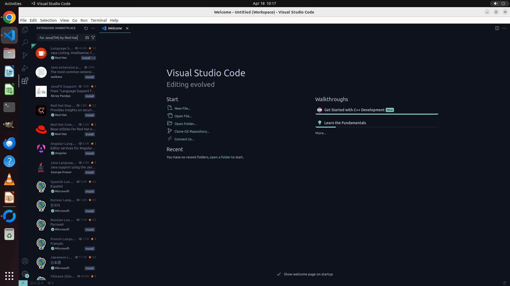Open Run and Debug view icon
The width and height of the screenshot is (510, 286).
pos(25,68)
